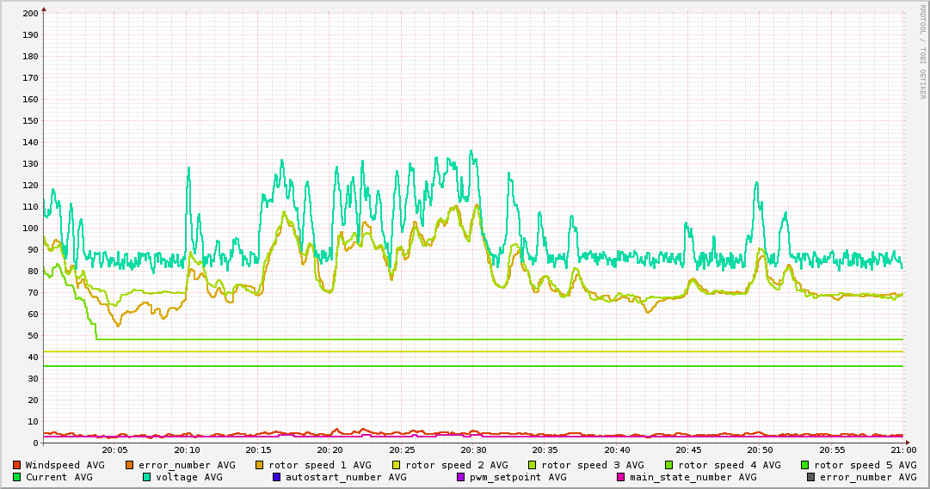Click the 20:40 time label on x-axis
The height and width of the screenshot is (489, 930).
tap(617, 450)
